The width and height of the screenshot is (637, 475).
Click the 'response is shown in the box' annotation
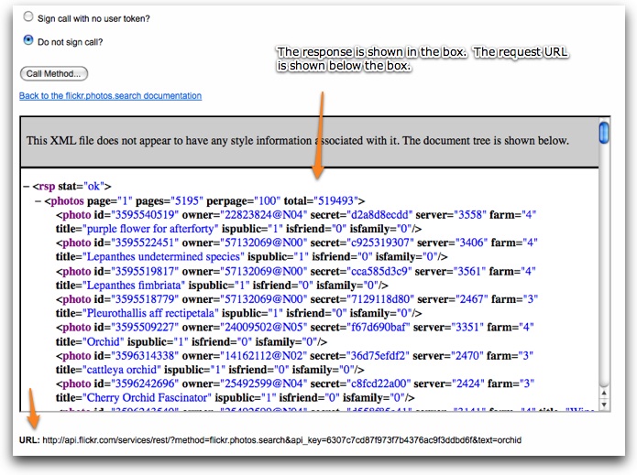point(422,59)
